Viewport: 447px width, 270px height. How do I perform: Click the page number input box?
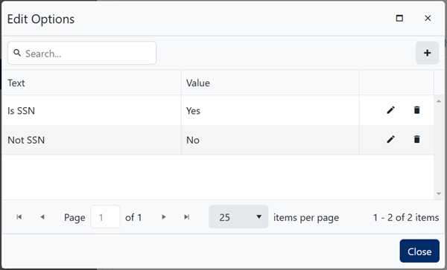(x=105, y=217)
